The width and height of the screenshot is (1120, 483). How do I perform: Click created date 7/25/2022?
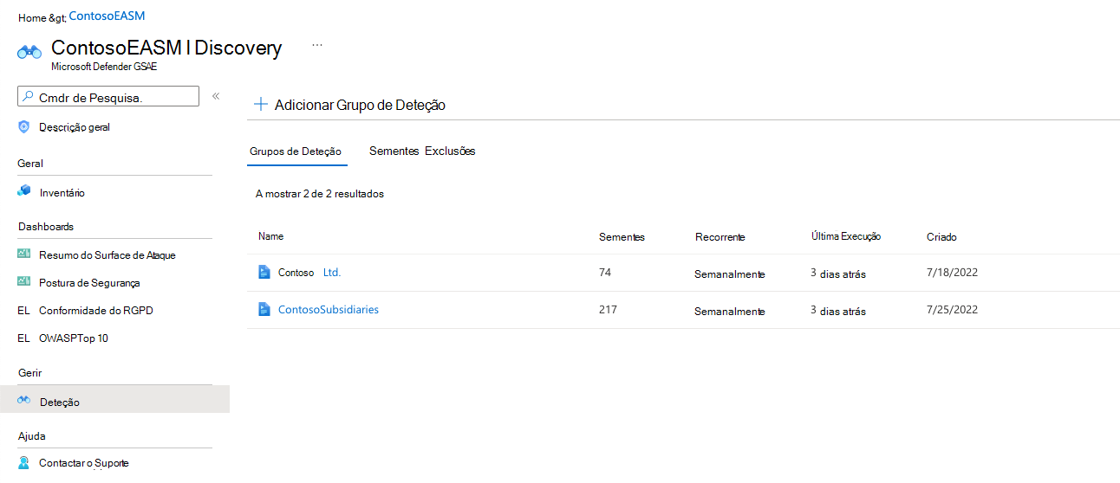[952, 310]
